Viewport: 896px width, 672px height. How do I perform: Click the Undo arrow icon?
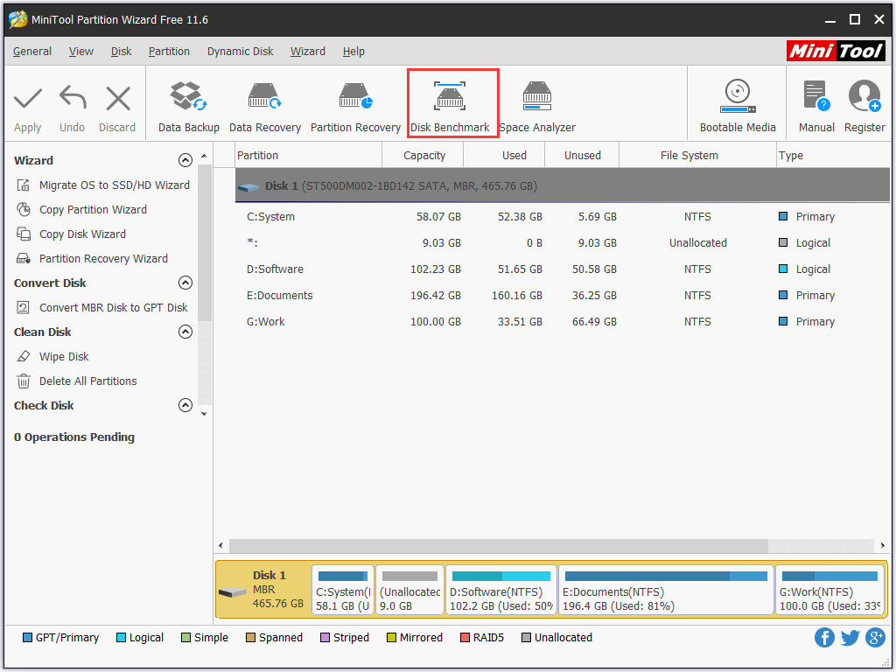(x=73, y=97)
